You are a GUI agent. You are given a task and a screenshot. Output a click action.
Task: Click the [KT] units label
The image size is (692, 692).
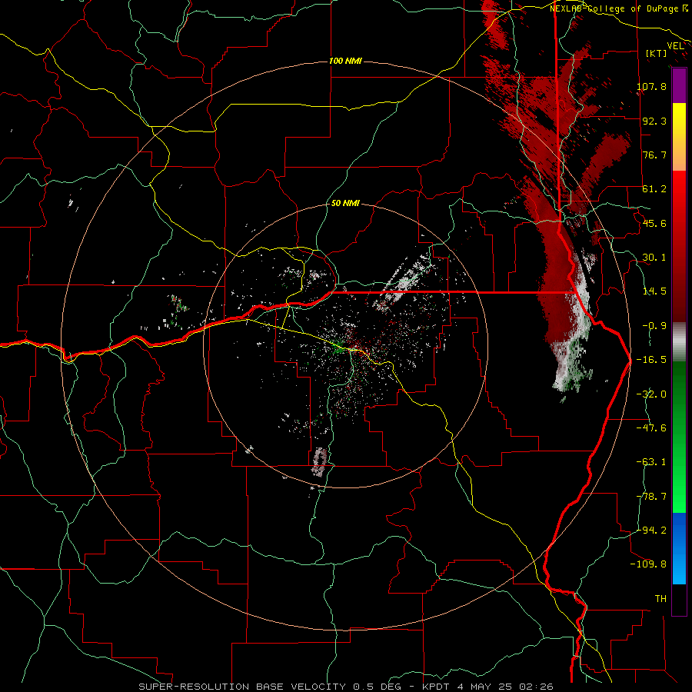pyautogui.click(x=656, y=53)
